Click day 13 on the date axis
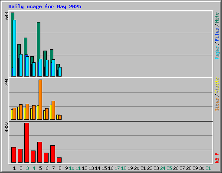The image size is (222, 173). click(91, 168)
